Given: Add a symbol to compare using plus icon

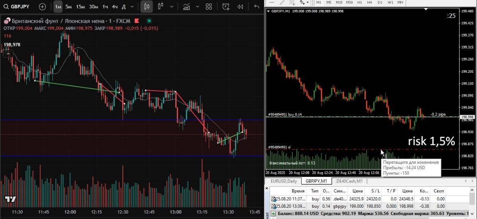Looking at the screenshot, I should coord(42,6).
